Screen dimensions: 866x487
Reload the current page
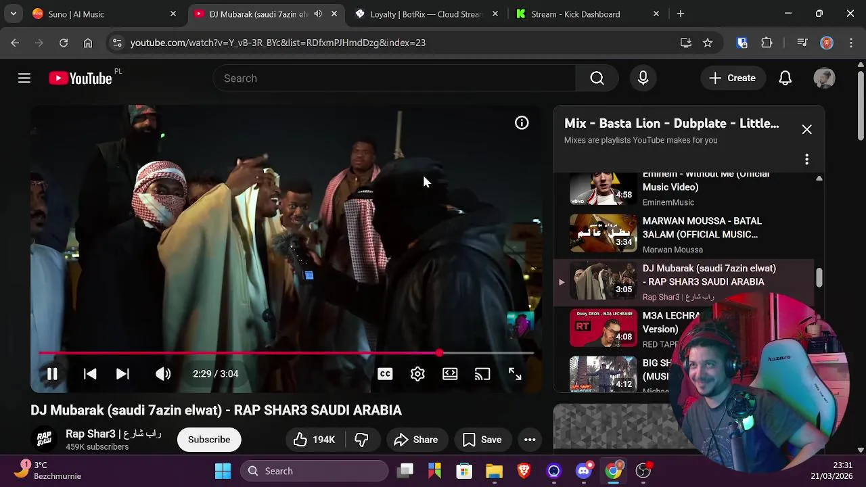[64, 43]
